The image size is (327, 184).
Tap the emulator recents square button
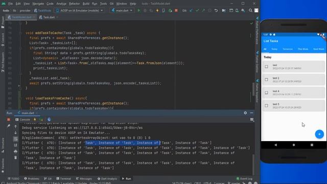tap(312, 145)
